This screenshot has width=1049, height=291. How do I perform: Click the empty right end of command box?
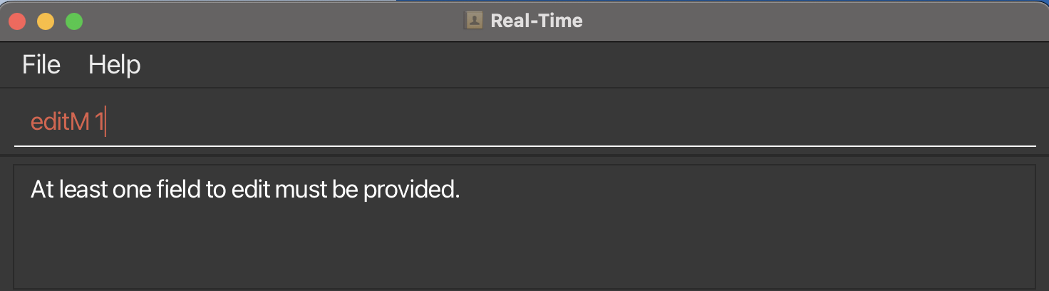(x=926, y=123)
